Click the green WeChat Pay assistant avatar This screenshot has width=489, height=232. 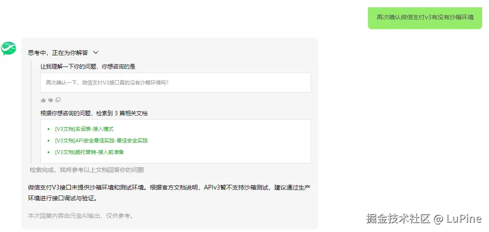tap(9, 48)
